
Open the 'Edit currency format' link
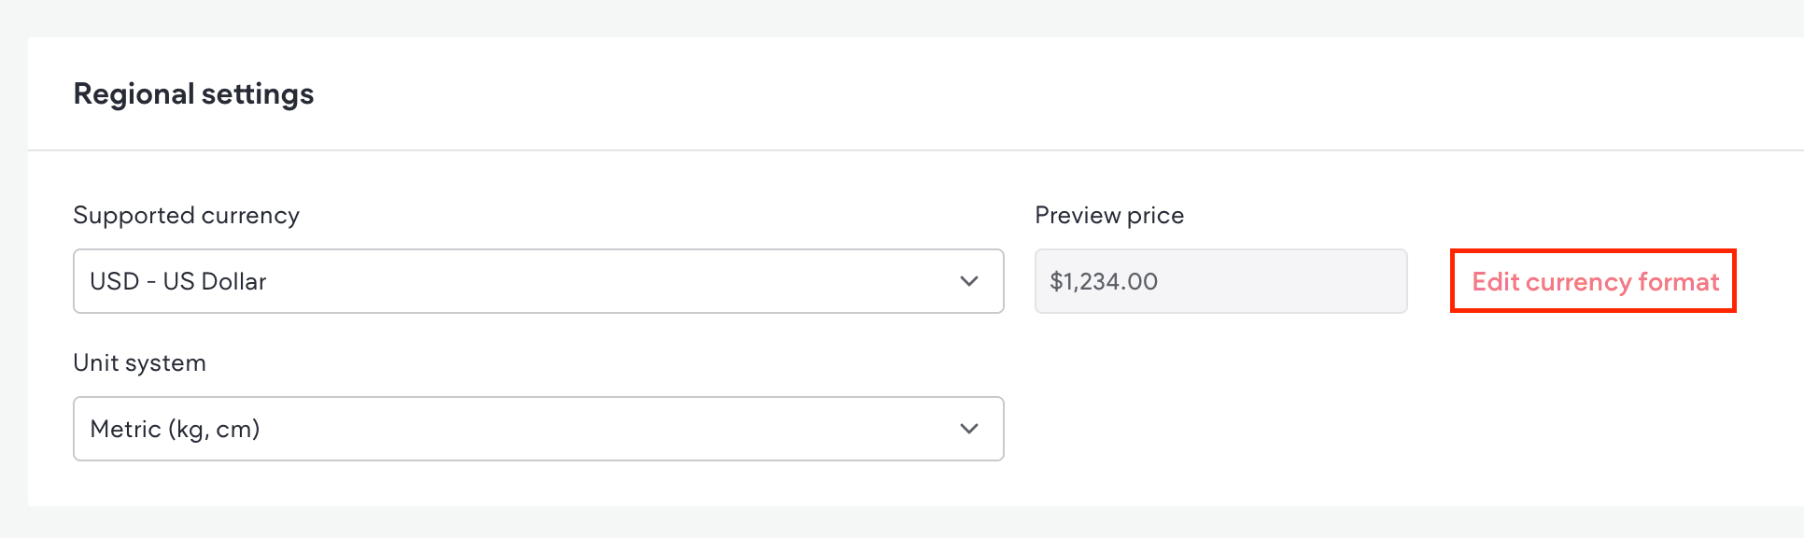pyautogui.click(x=1595, y=281)
